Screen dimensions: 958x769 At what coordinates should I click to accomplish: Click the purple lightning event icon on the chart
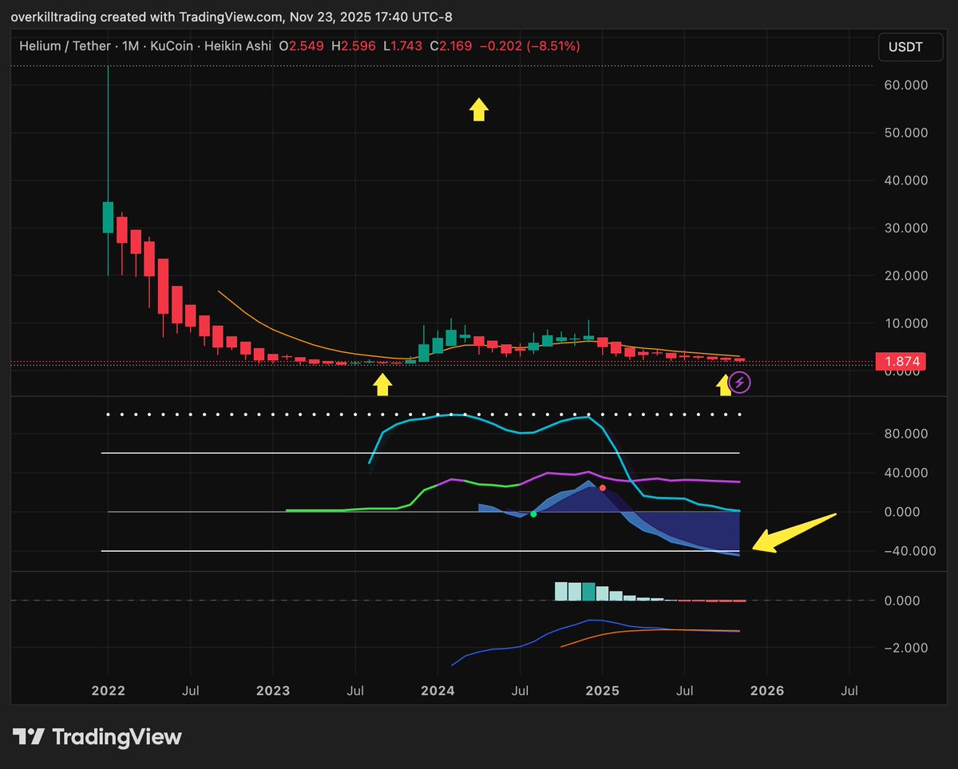point(739,383)
